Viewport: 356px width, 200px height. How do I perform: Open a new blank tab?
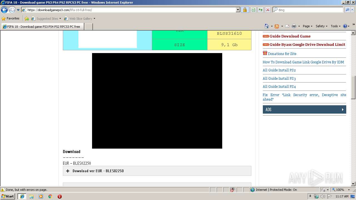pyautogui.click(x=88, y=27)
